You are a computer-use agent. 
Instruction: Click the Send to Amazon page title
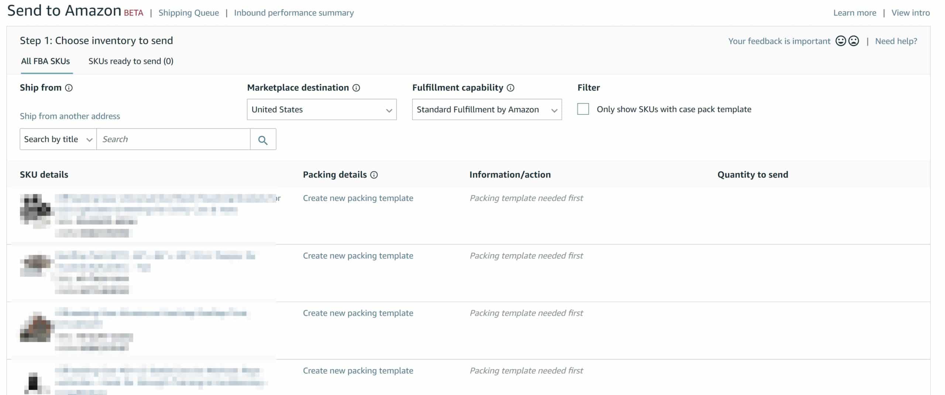(64, 11)
